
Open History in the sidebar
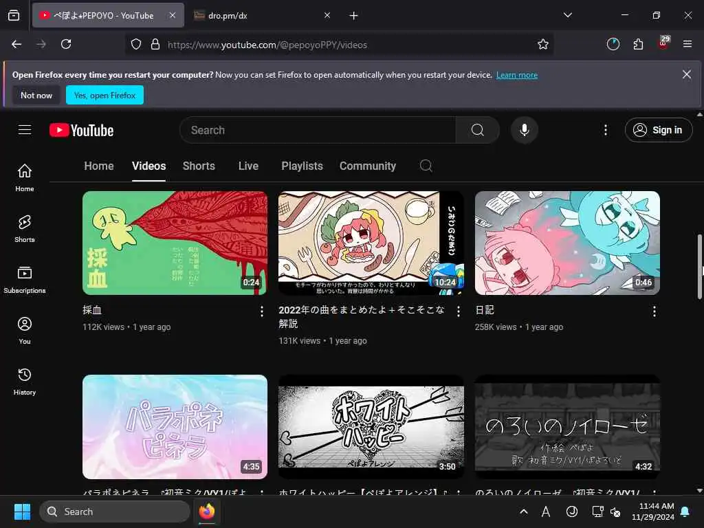pyautogui.click(x=25, y=381)
